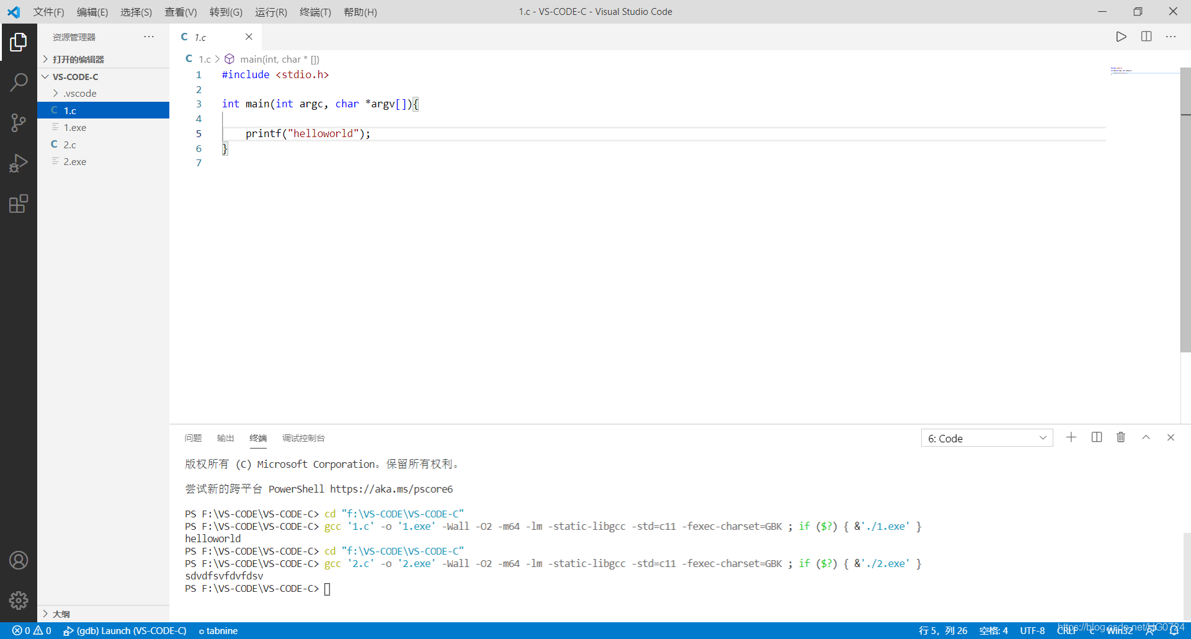Open the 帮助(H) menu
This screenshot has height=639, width=1191.
tap(360, 12)
